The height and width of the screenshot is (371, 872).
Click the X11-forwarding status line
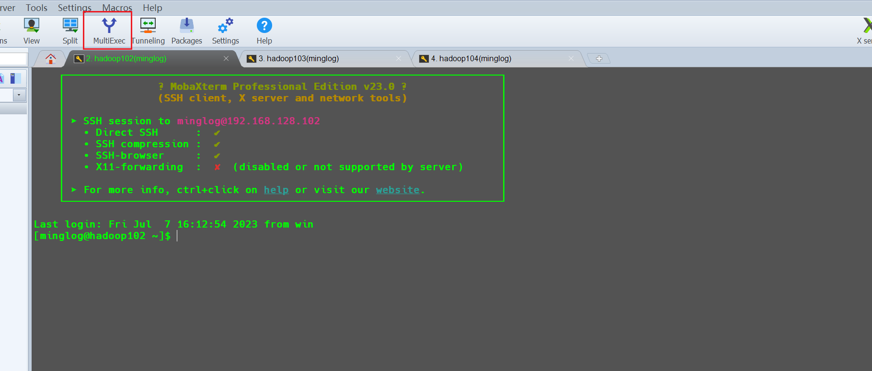[273, 167]
